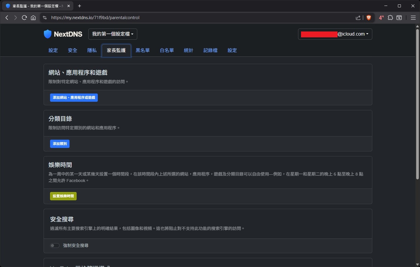Click the 強制安全搜尋 label text
This screenshot has width=420, height=267.
(x=76, y=246)
